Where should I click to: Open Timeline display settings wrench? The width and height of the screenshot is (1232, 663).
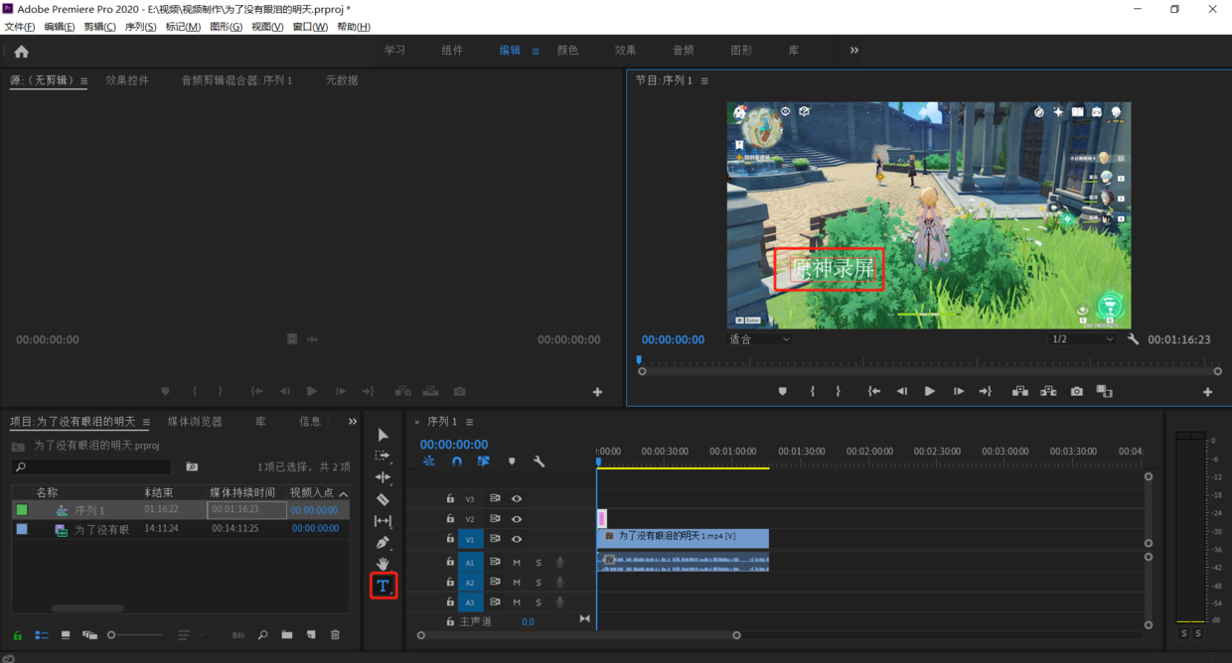point(539,462)
